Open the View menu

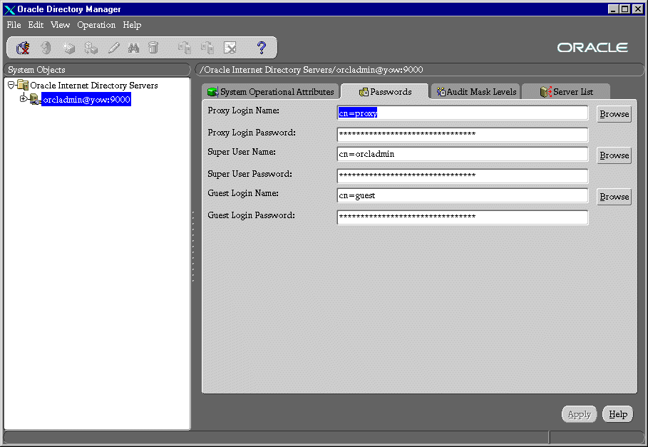[60, 25]
